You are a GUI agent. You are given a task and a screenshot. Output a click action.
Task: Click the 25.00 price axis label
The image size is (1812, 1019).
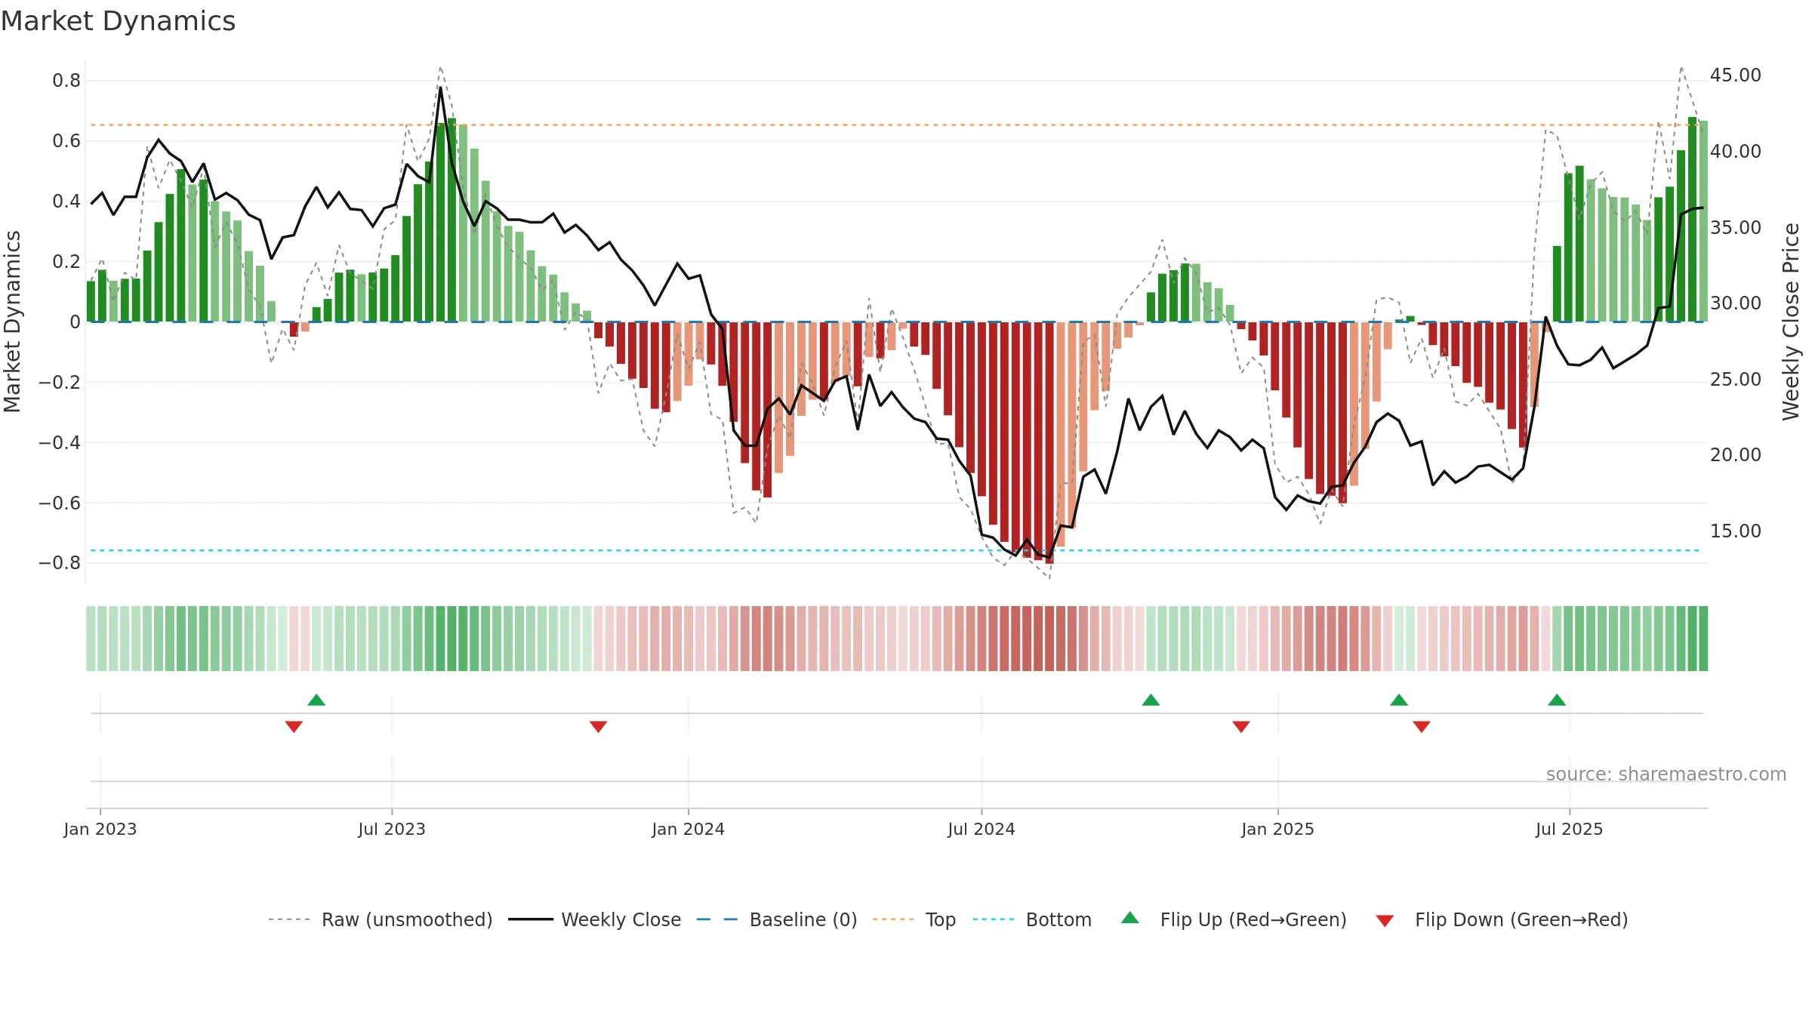[1736, 380]
